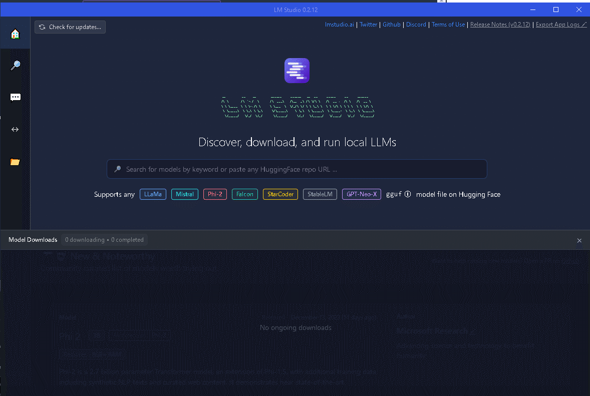Screen dimensions: 590x396
Task: Open Release Notes (v0.2.12) link
Action: click(500, 25)
